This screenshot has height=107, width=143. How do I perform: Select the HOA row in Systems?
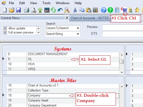click(x=73, y=64)
